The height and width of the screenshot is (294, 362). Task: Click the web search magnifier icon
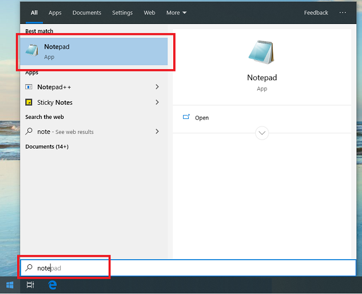(29, 132)
